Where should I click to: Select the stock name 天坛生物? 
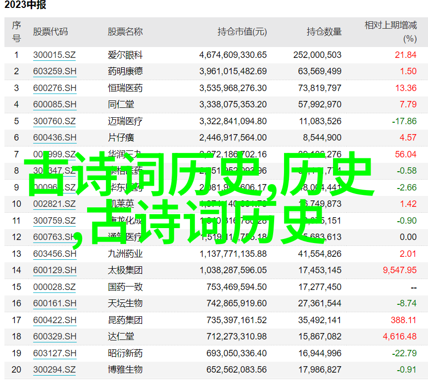point(125,303)
